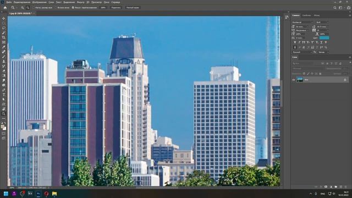This screenshot has height=198, width=352.
Task: Open File Explorer from the taskbar
Action: coord(54,194)
